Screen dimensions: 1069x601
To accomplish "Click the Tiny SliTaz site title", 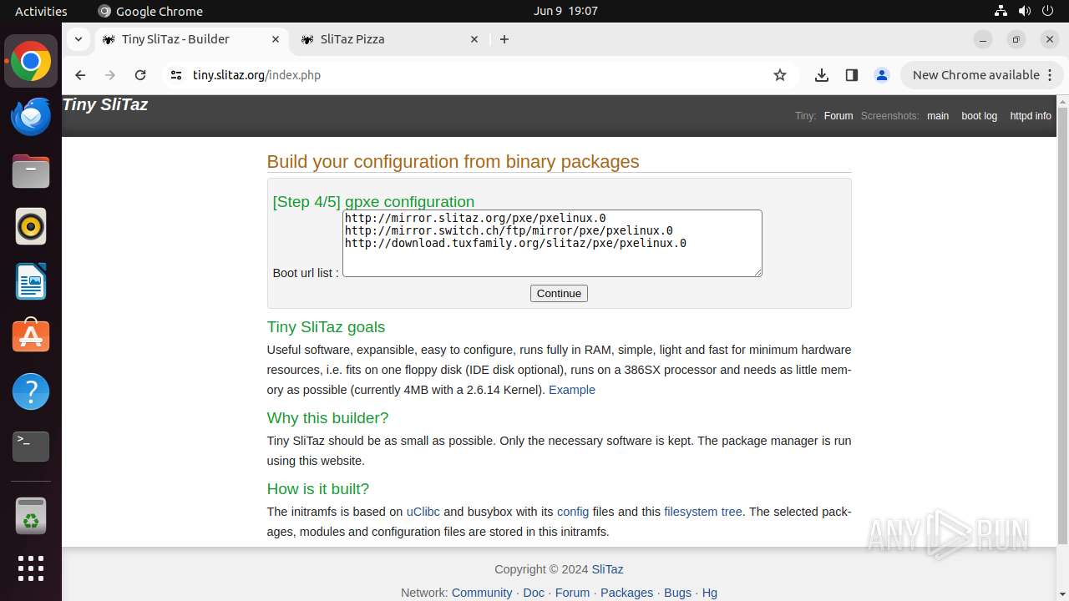I will 105,104.
